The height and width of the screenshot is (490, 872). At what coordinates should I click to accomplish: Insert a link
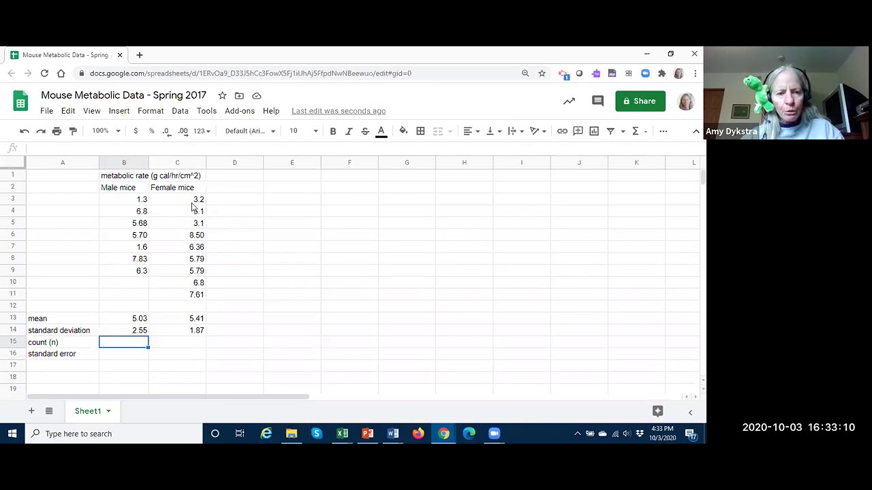tap(562, 131)
